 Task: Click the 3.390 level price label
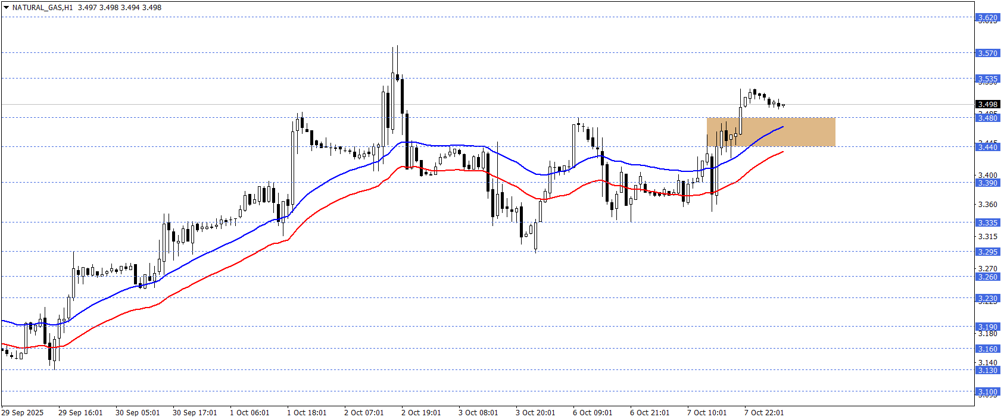coord(988,183)
